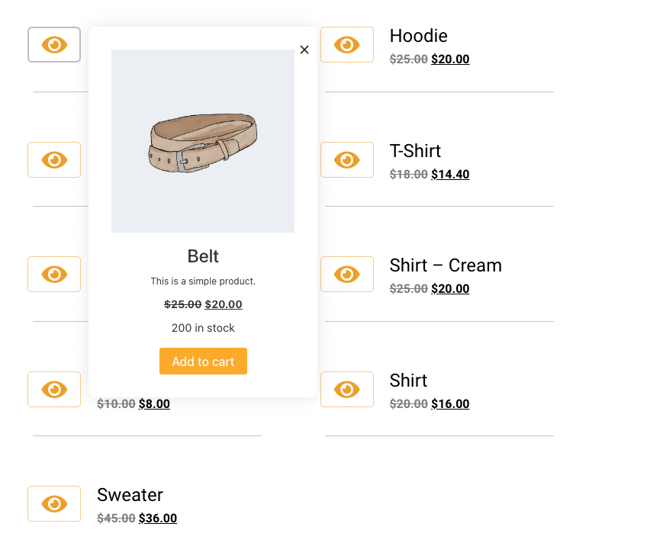Click the Belt product image
This screenshot has width=647, height=543.
[203, 141]
